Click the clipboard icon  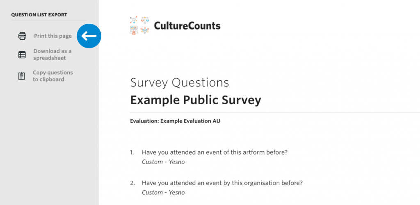point(22,76)
